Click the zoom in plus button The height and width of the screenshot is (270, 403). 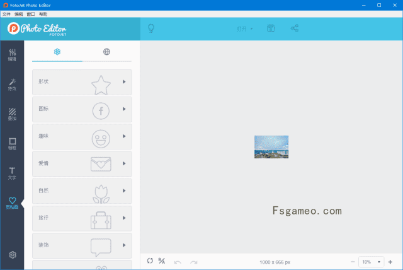coord(390,261)
